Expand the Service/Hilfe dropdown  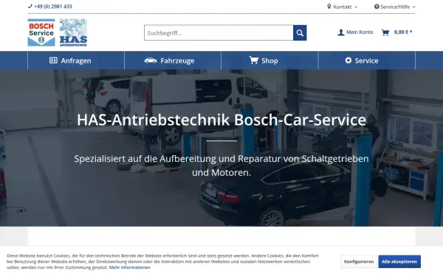[x=395, y=7]
